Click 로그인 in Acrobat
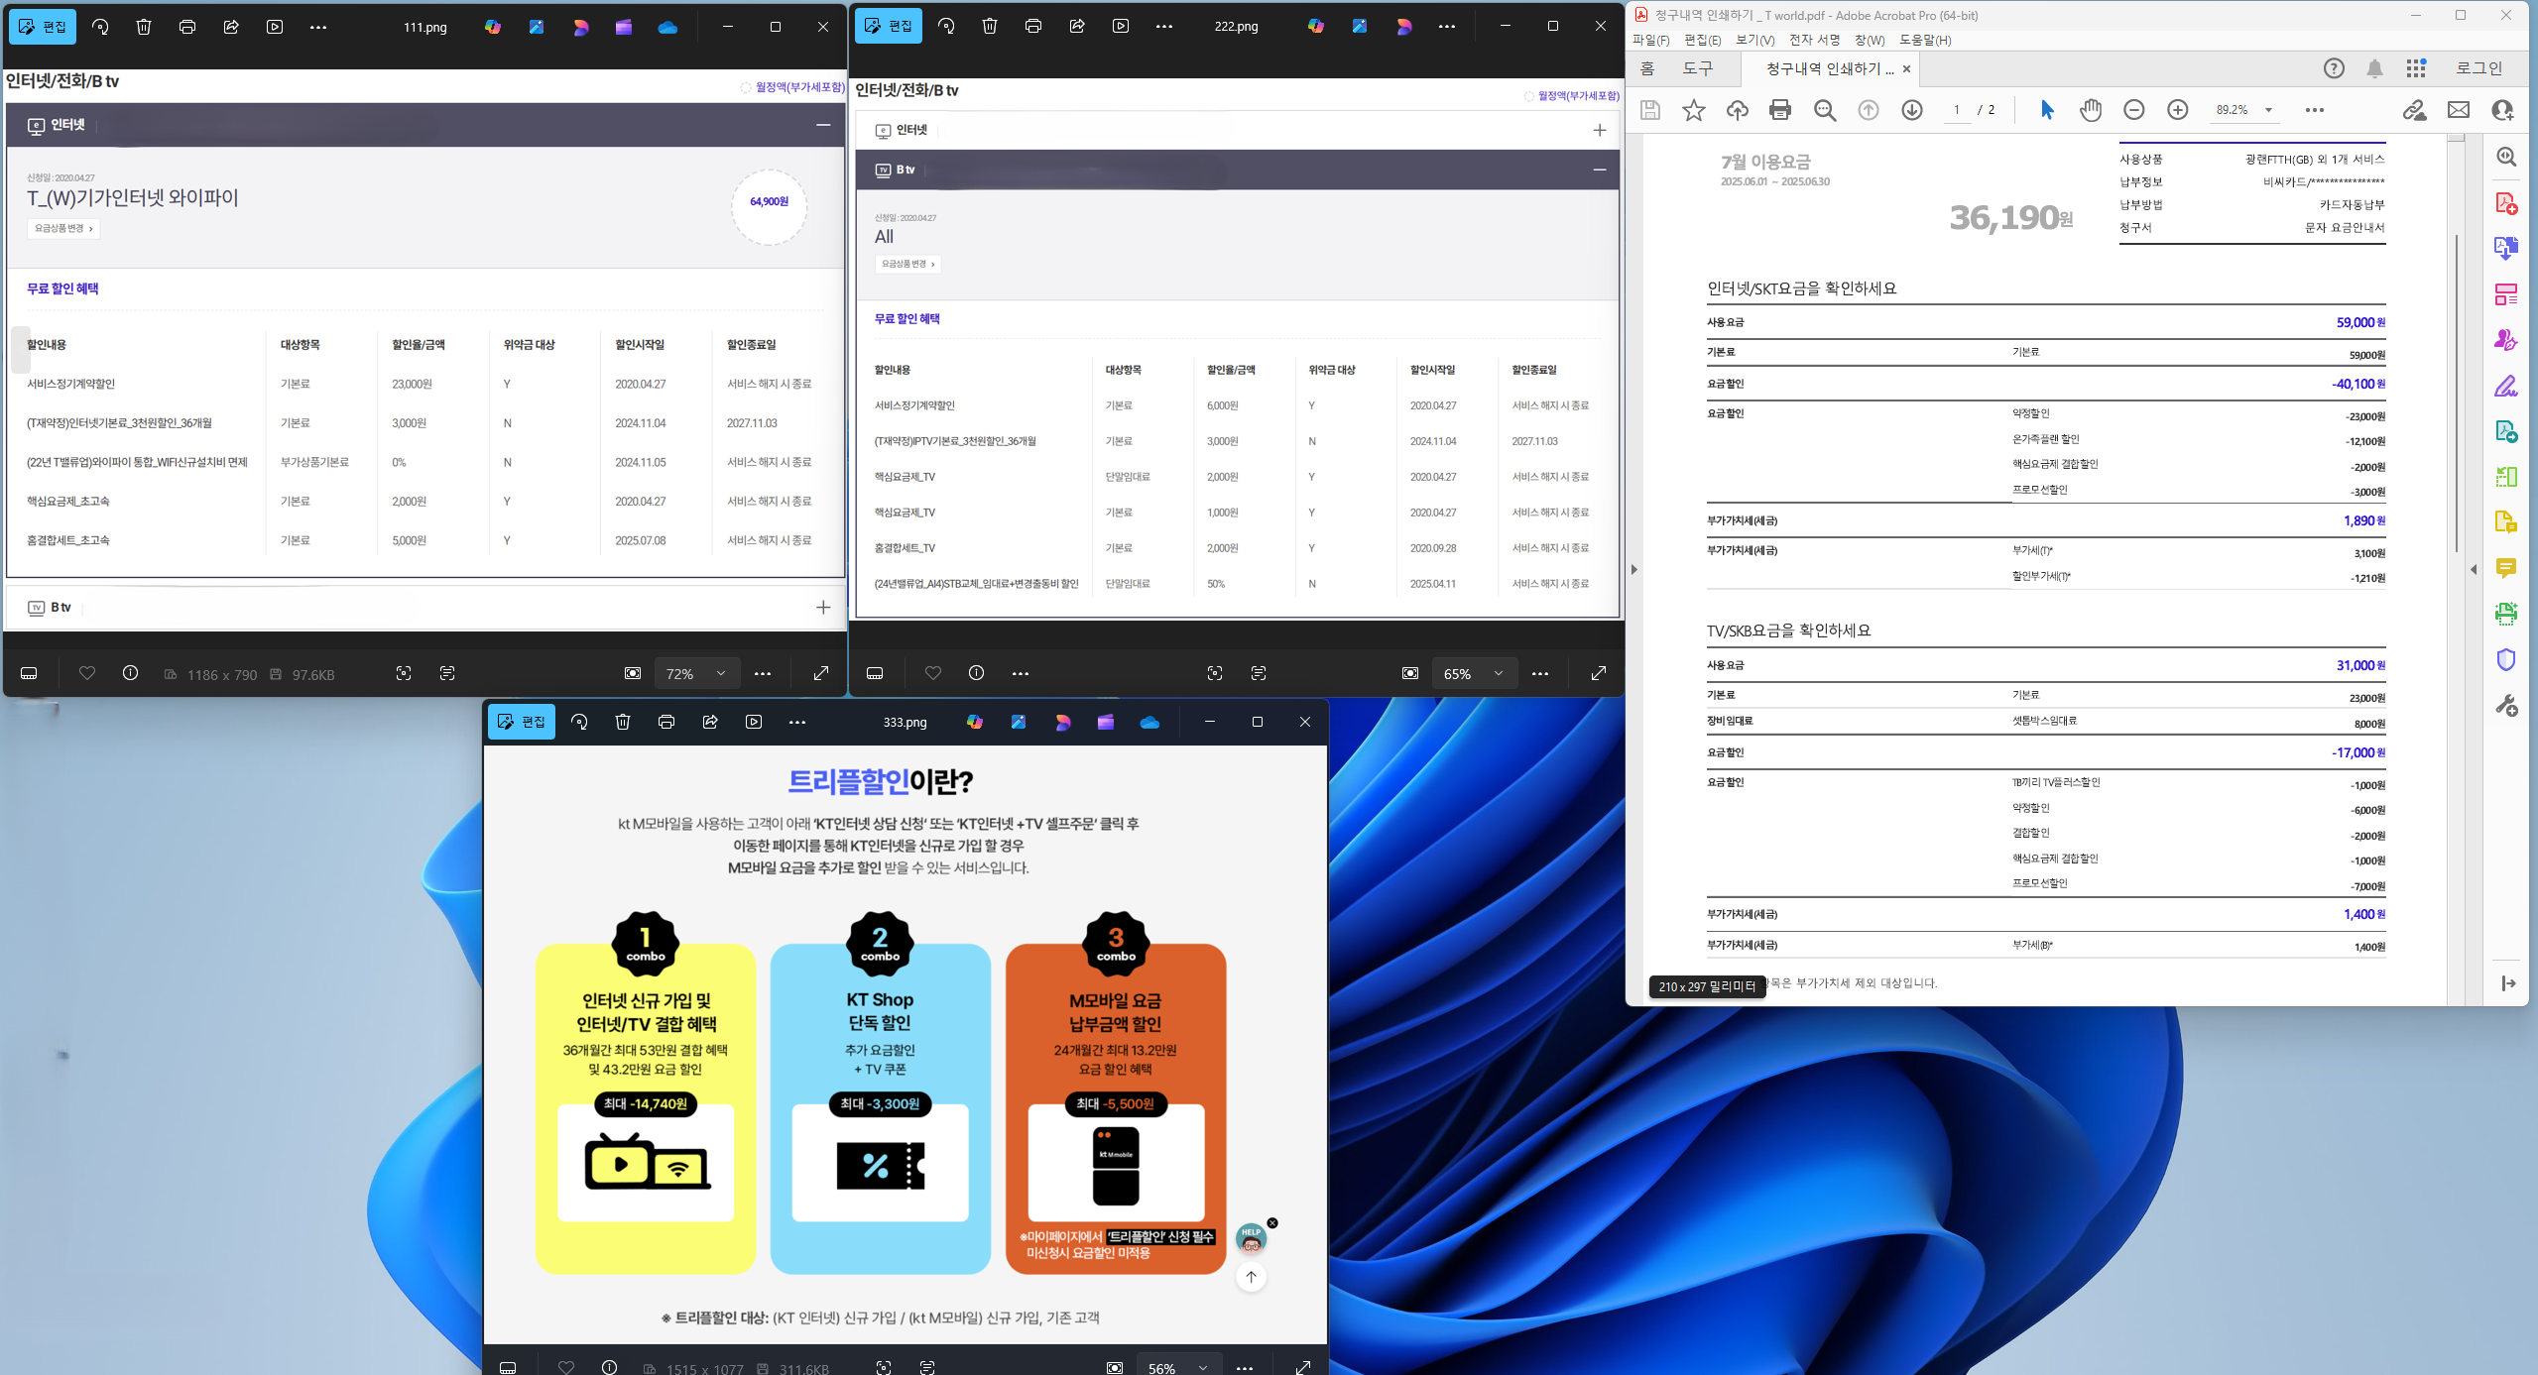 [x=2479, y=68]
